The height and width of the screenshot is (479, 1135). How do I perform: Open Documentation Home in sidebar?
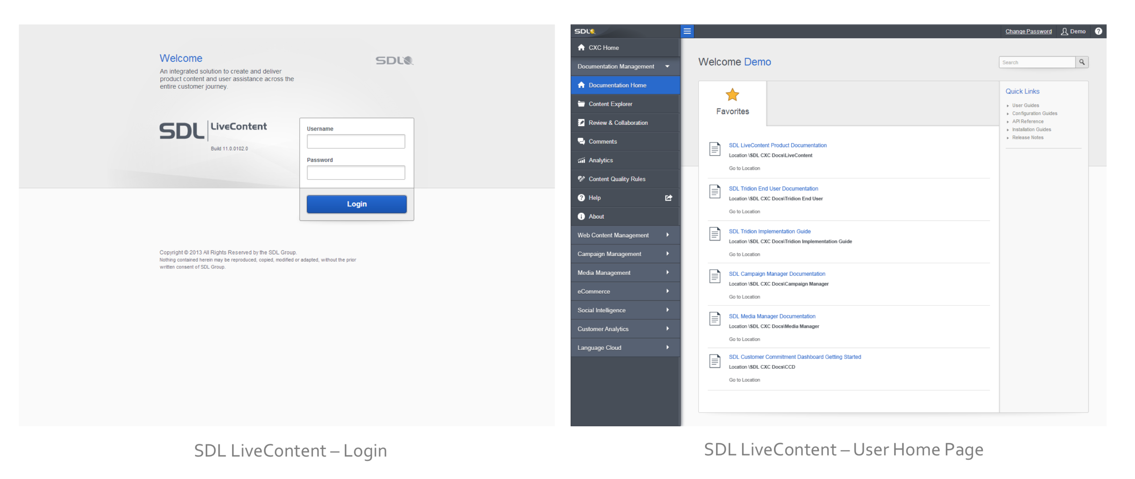pyautogui.click(x=625, y=85)
